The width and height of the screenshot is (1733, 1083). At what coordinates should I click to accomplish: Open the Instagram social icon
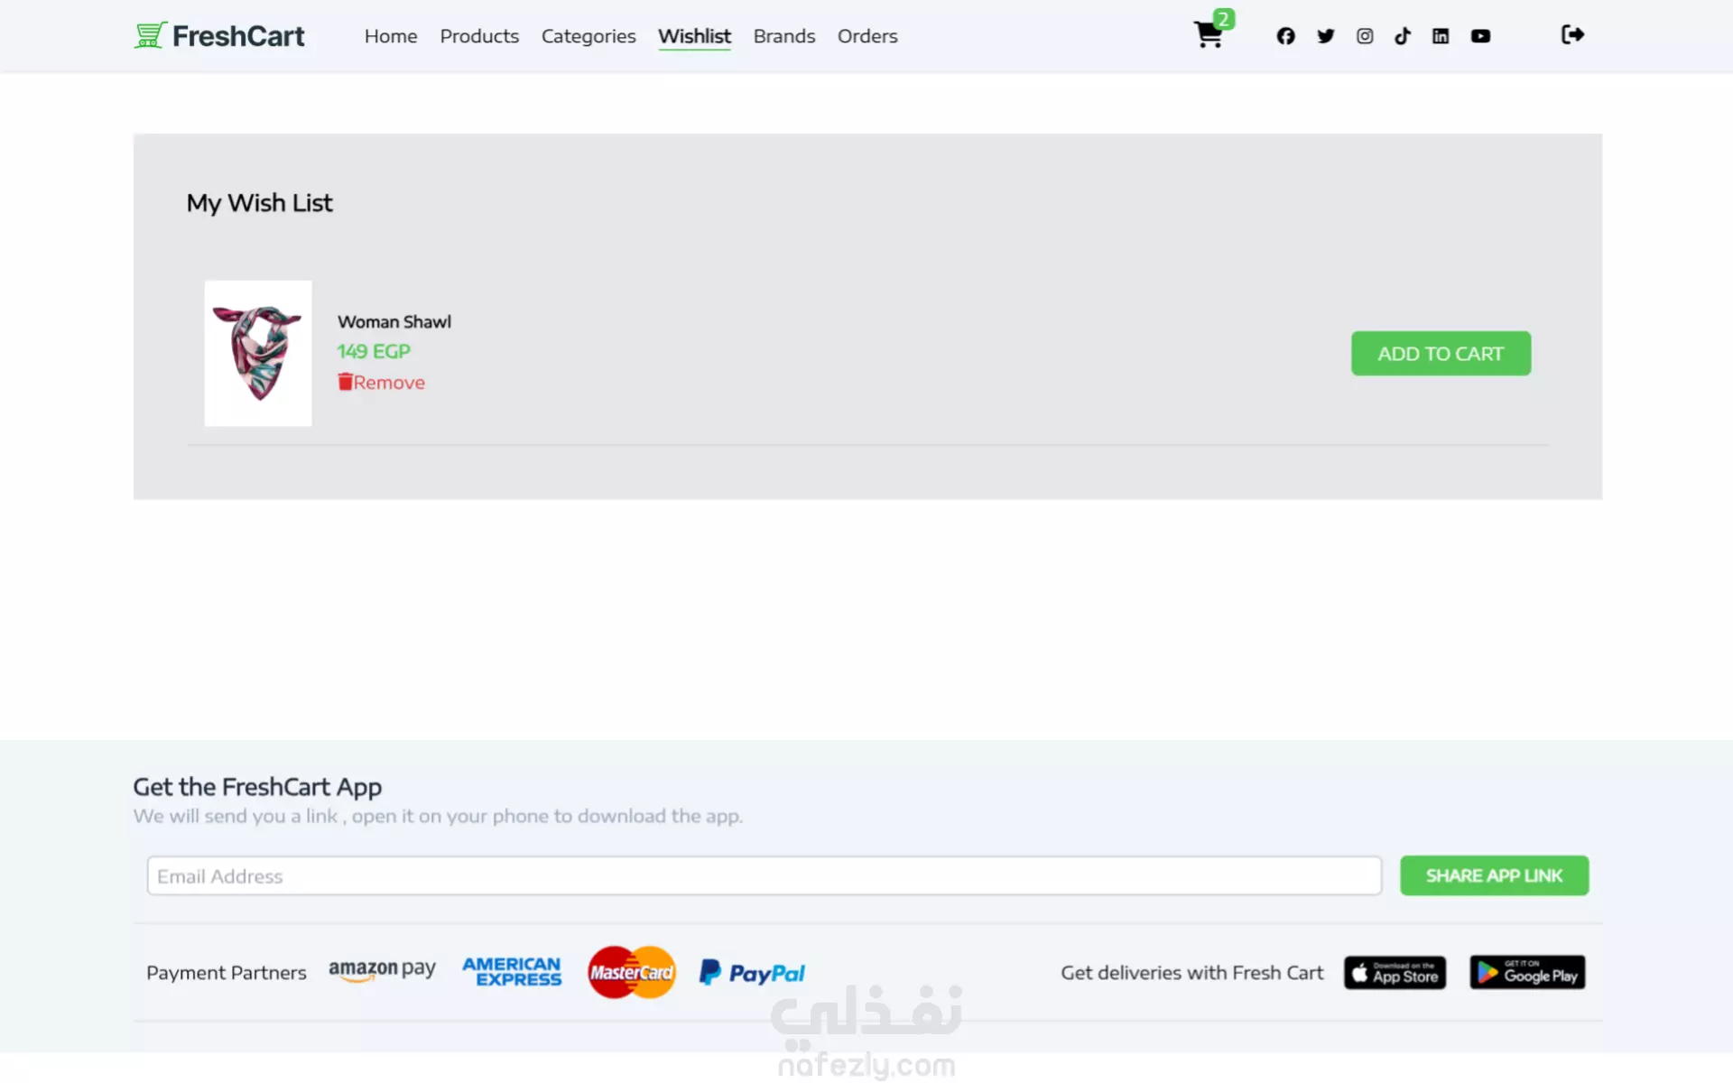(x=1365, y=36)
